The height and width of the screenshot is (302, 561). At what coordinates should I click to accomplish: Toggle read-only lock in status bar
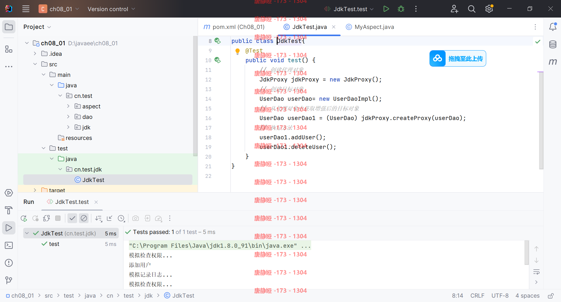pos(550,296)
